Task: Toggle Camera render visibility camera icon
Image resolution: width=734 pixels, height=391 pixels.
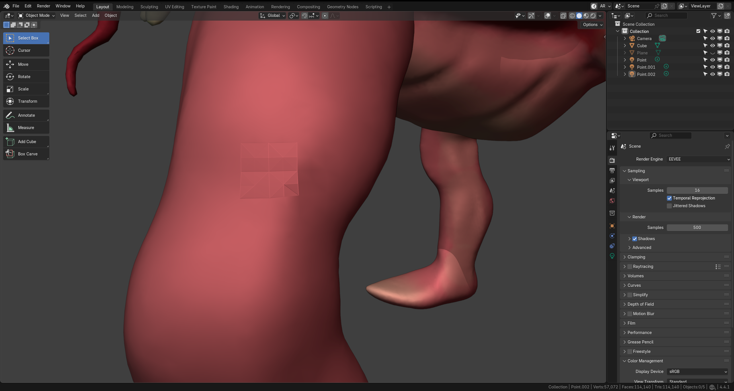Action: (x=727, y=38)
